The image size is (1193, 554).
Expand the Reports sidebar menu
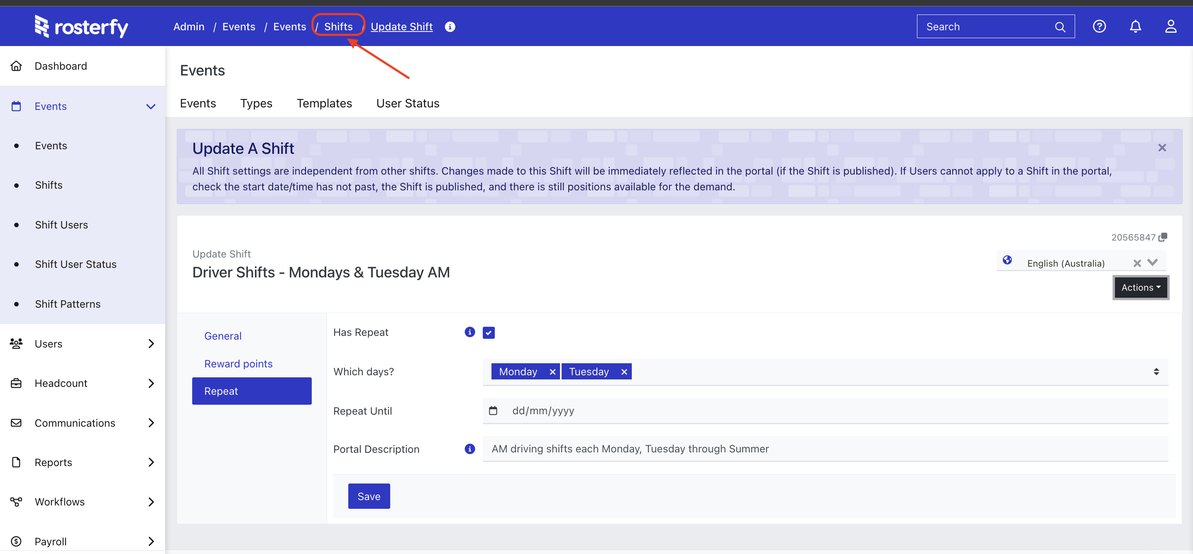(151, 462)
